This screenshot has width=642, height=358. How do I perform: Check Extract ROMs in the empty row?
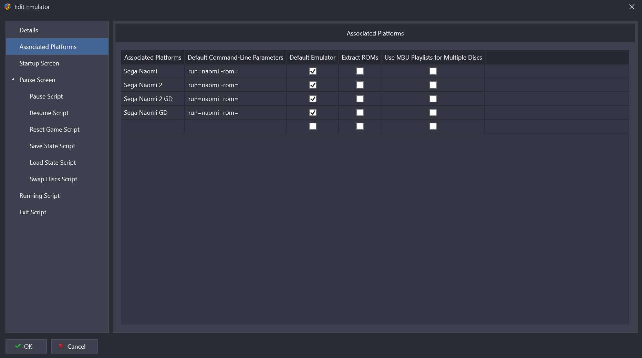[x=360, y=126]
